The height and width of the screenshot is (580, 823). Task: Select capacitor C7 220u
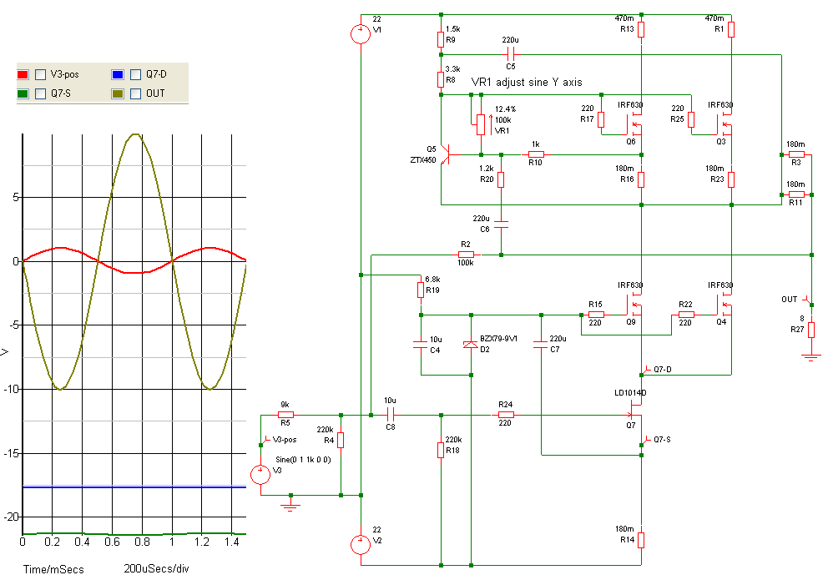[541, 345]
